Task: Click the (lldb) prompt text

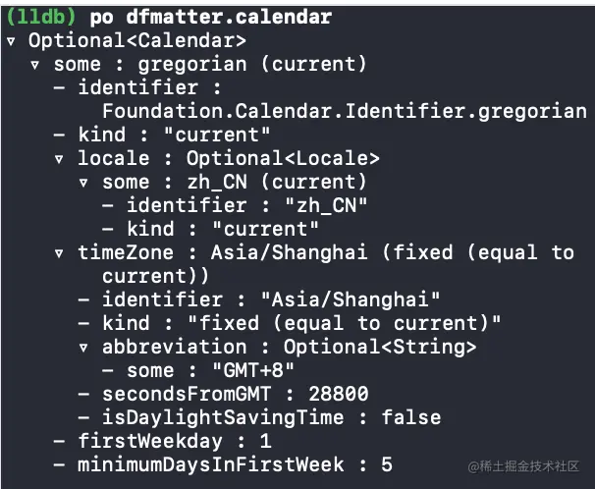Action: [x=41, y=18]
